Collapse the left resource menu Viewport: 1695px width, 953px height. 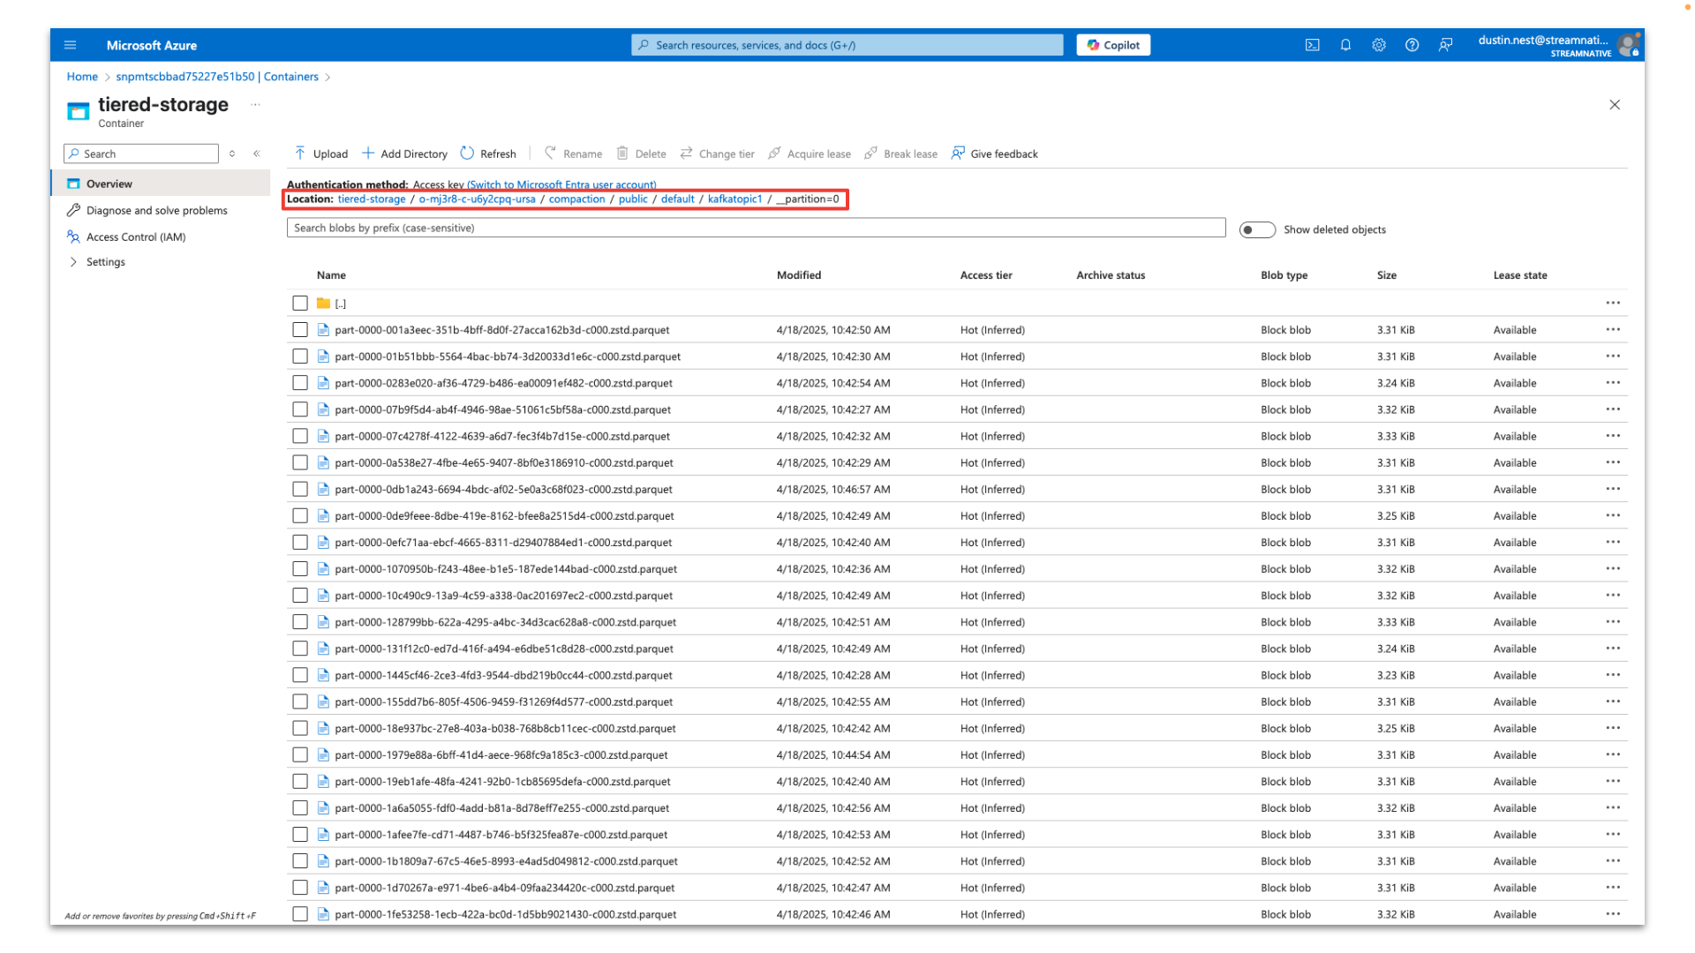(257, 153)
